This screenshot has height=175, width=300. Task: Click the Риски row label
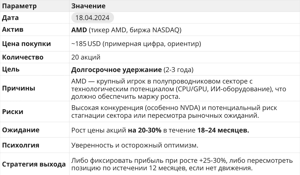point(13,112)
